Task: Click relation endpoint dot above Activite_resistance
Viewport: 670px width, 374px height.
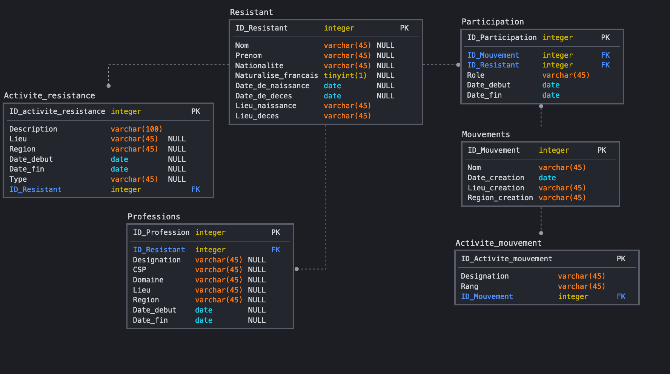Action: (x=109, y=86)
